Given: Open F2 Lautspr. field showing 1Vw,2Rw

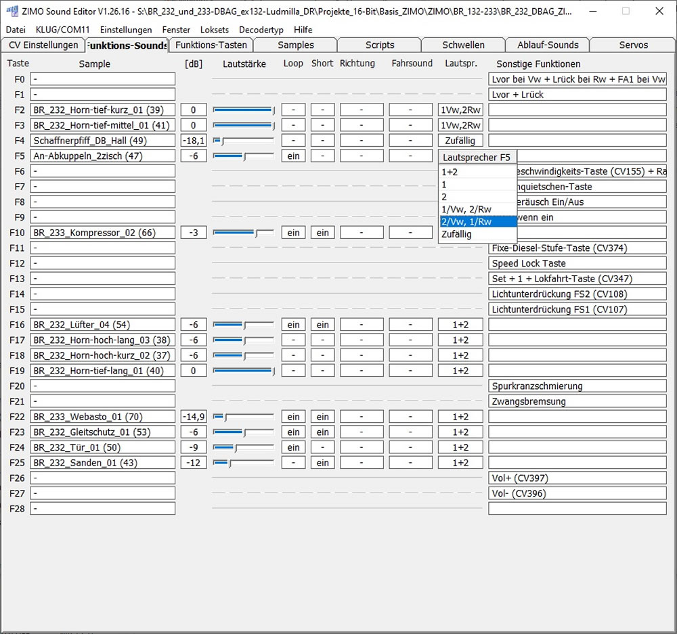Looking at the screenshot, I should point(460,110).
